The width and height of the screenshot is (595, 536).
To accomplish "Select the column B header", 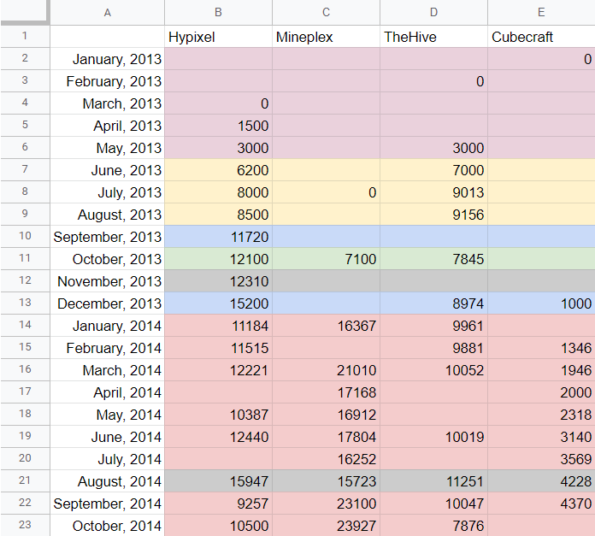I will [218, 12].
